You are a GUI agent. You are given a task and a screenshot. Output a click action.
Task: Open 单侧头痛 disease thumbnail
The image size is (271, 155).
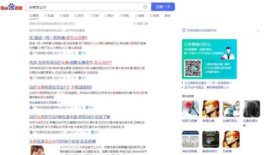click(211, 109)
